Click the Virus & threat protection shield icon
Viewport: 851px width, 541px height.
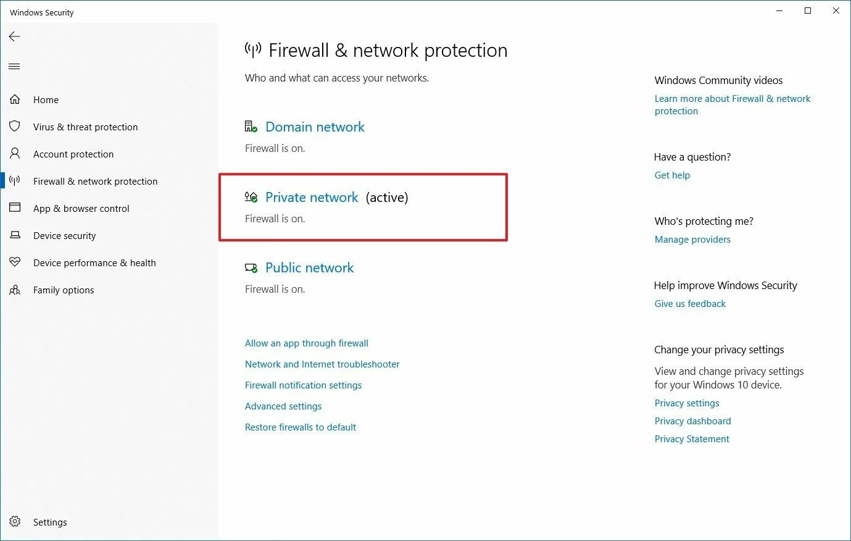(15, 127)
